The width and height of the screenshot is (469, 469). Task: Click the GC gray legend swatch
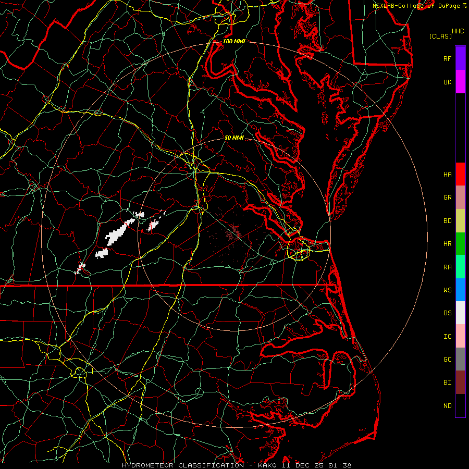click(460, 359)
